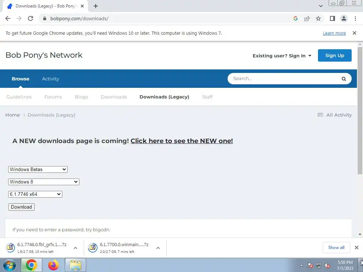Click the Download button

click(x=21, y=207)
